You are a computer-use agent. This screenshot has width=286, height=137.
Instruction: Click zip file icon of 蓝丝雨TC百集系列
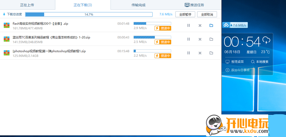click(x=6, y=39)
